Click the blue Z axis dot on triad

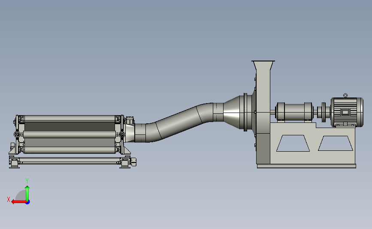[x=28, y=202]
